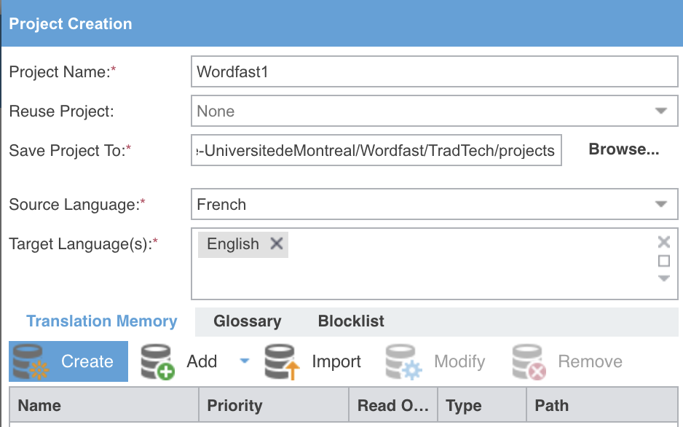Sort by the Name column header

[104, 405]
